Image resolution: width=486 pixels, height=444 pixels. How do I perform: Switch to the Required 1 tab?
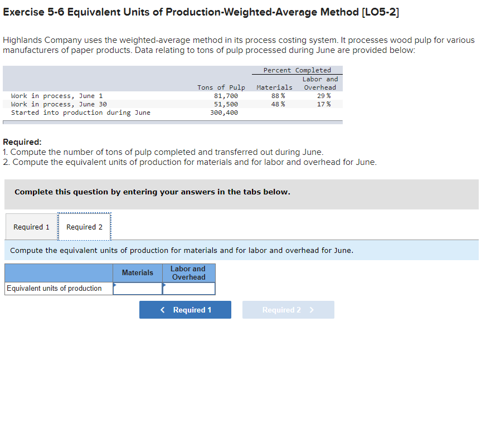(31, 227)
